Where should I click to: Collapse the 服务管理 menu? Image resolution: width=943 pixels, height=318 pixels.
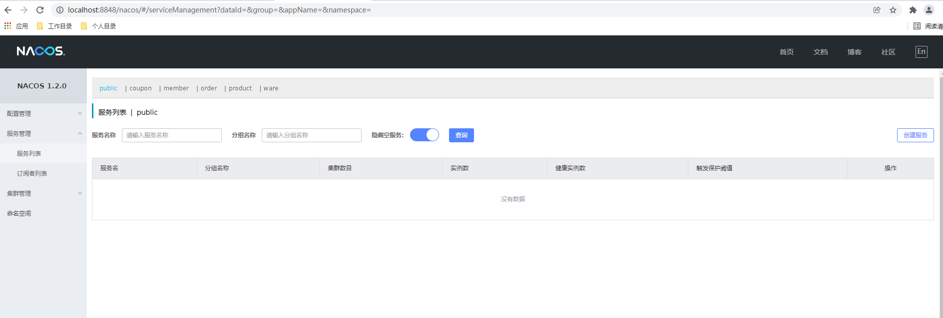(x=43, y=133)
